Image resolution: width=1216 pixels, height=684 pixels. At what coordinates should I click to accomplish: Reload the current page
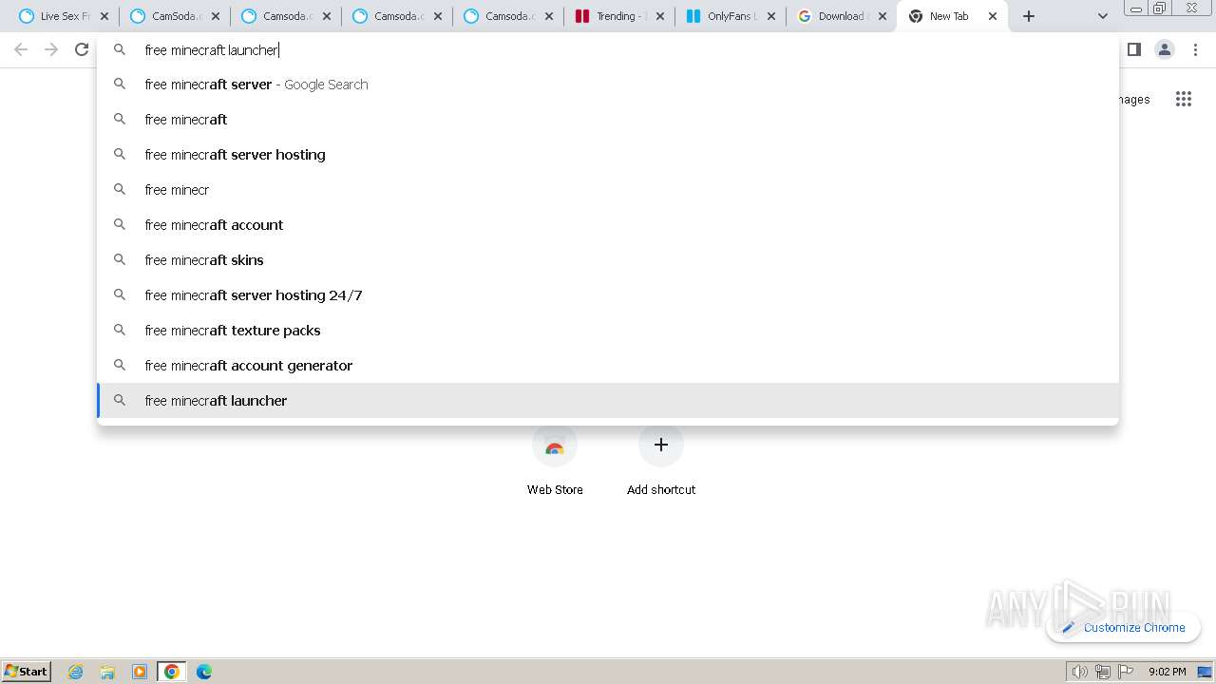pos(82,49)
